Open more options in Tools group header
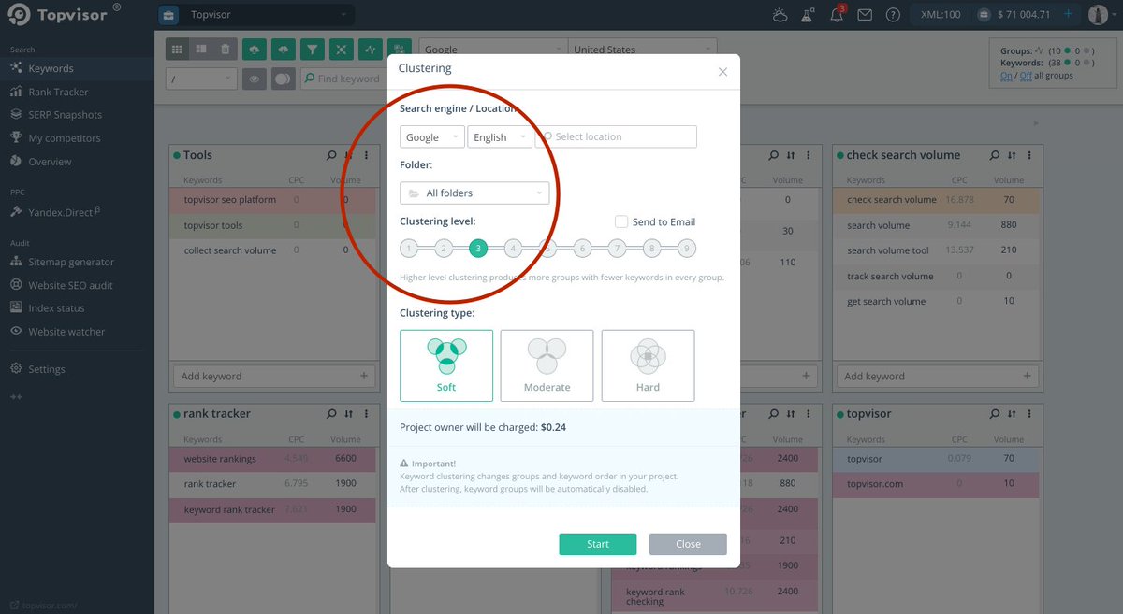This screenshot has height=614, width=1123. tap(366, 155)
